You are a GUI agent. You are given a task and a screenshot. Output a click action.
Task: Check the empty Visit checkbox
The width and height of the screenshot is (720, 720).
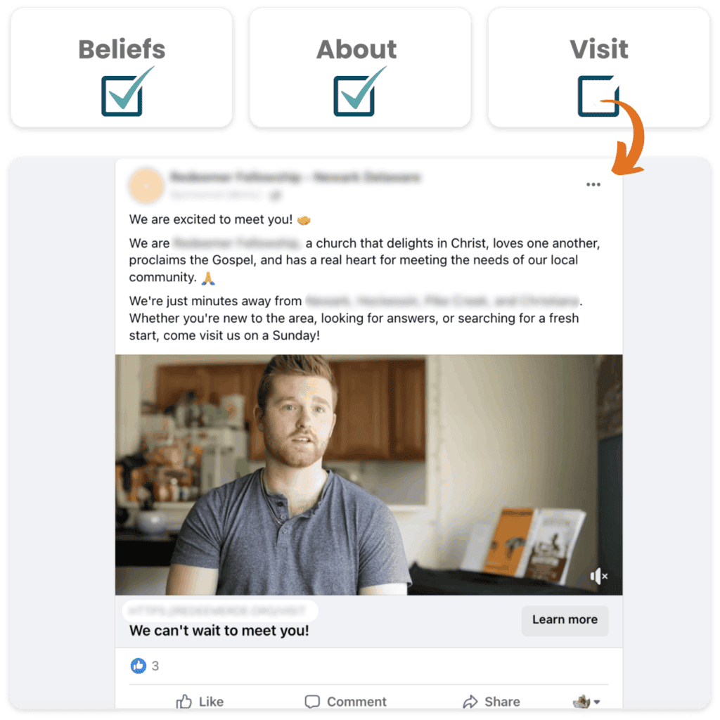pyautogui.click(x=598, y=96)
